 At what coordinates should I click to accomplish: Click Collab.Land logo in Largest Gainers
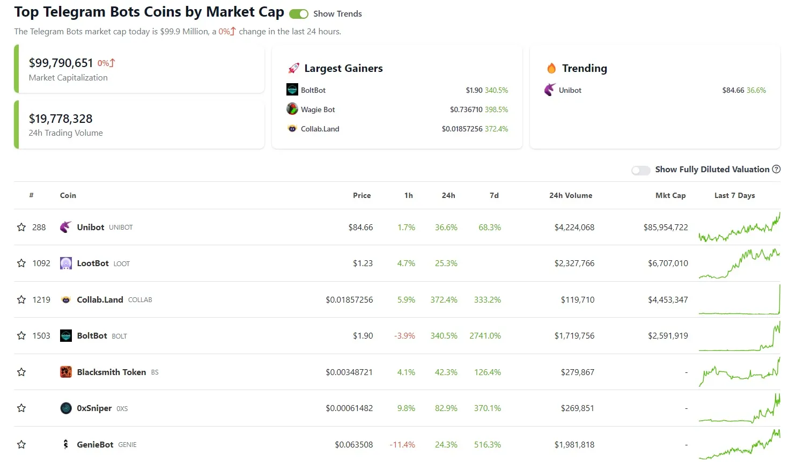click(292, 129)
